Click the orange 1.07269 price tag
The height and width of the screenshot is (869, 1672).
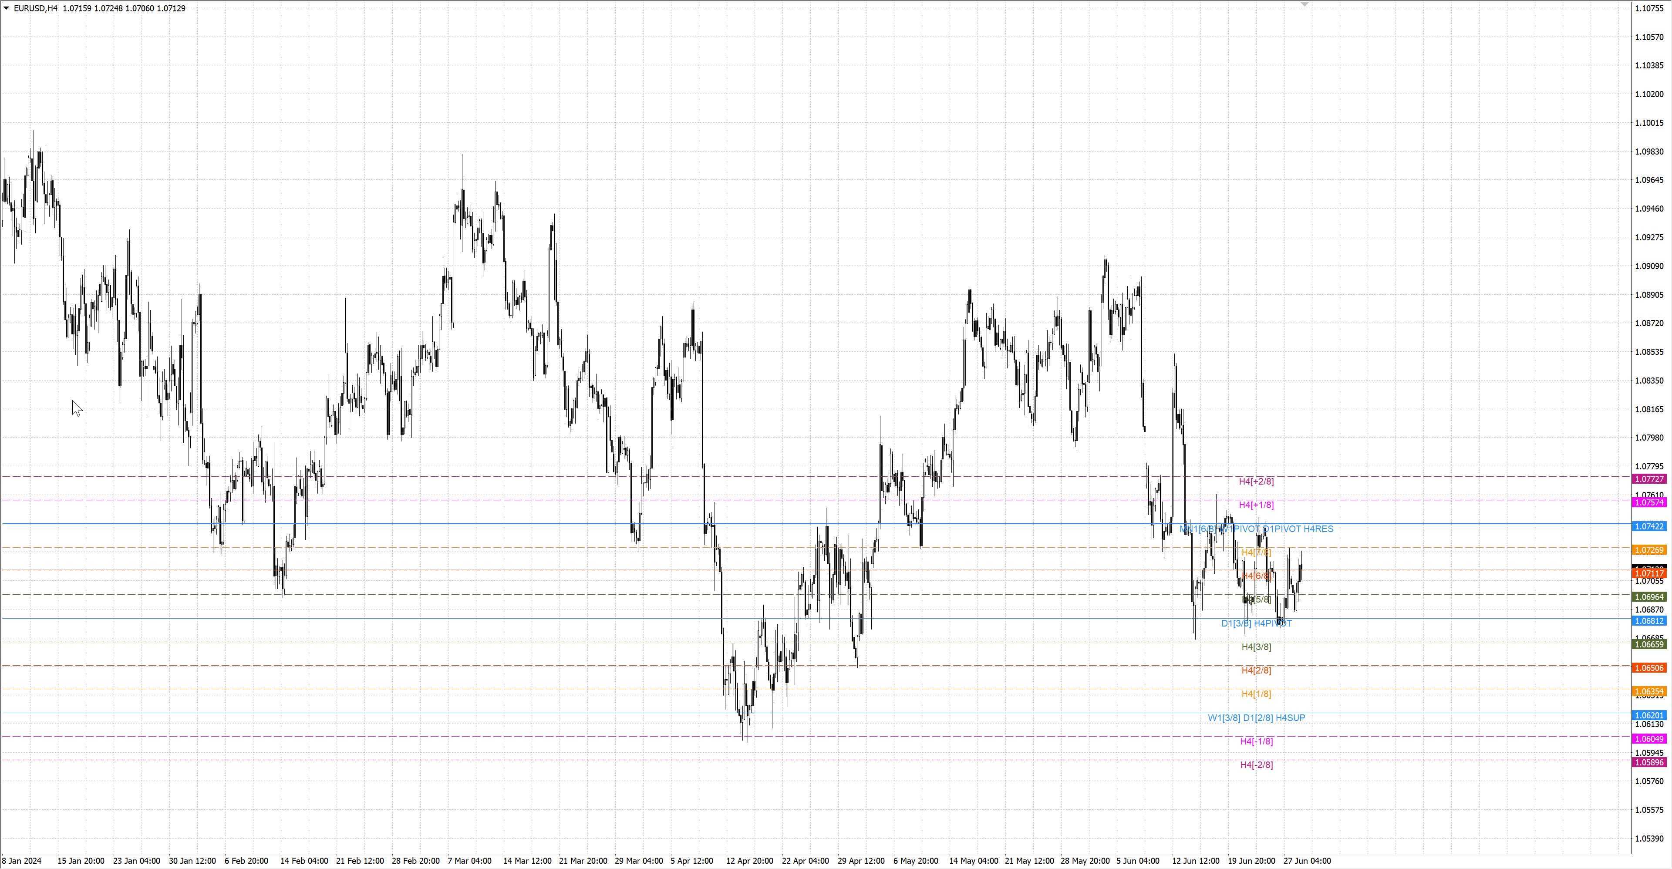point(1648,550)
